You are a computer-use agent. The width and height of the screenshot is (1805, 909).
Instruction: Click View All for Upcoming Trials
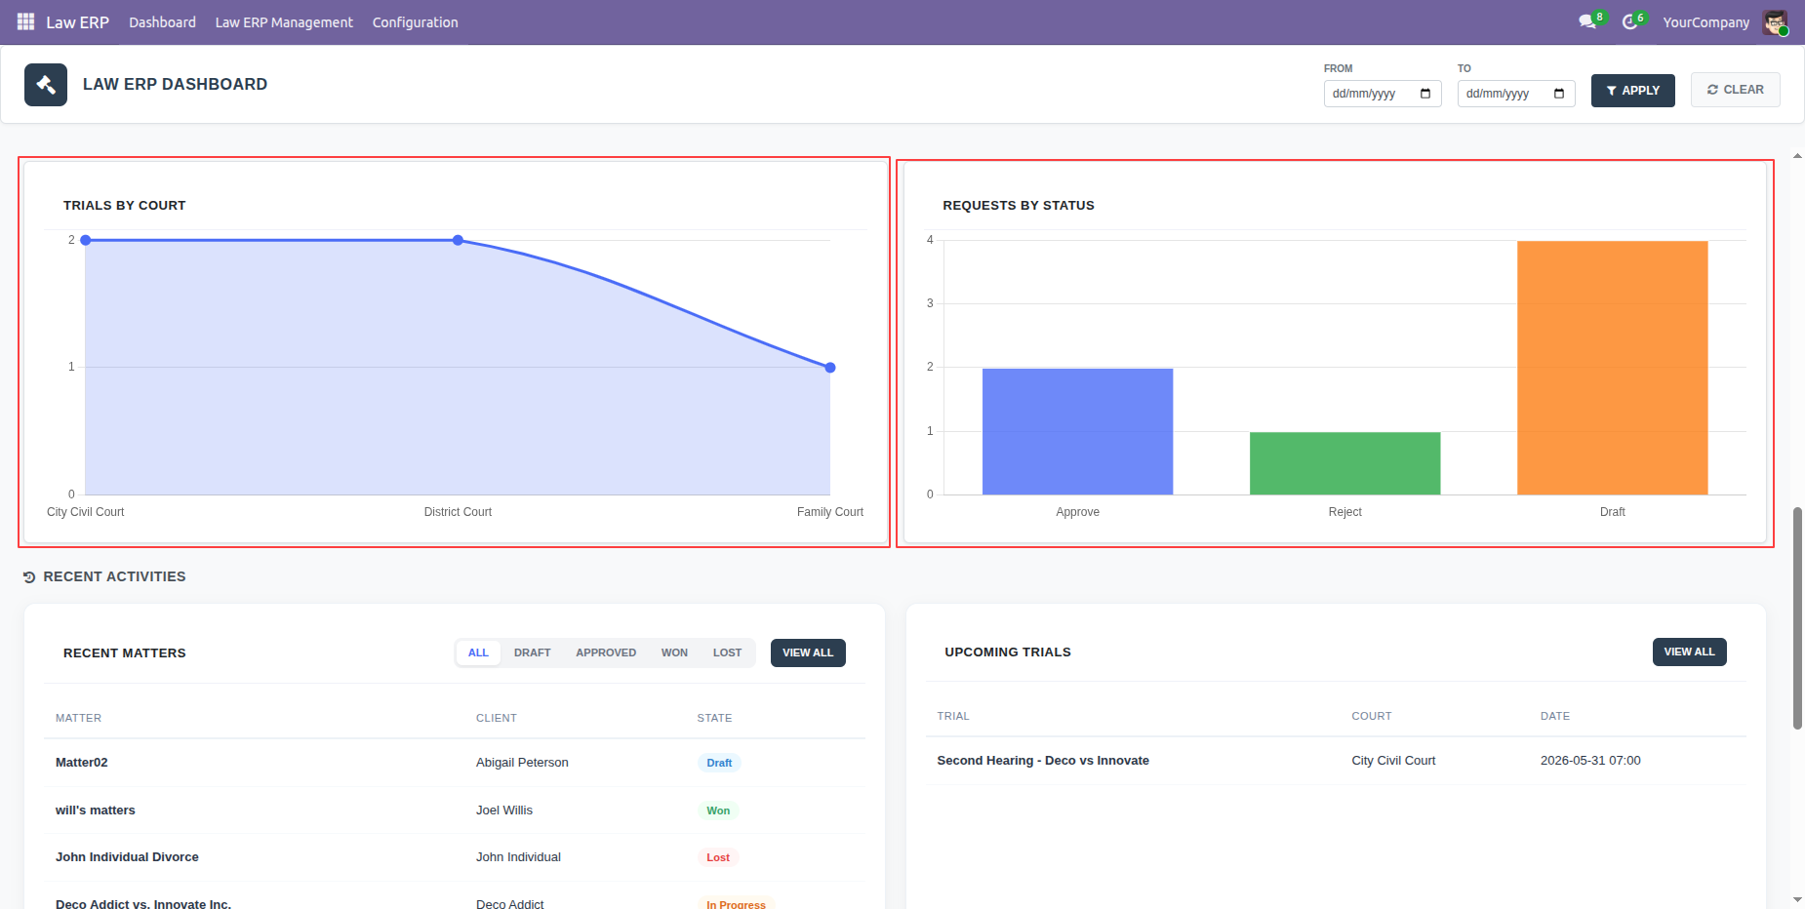(x=1689, y=652)
